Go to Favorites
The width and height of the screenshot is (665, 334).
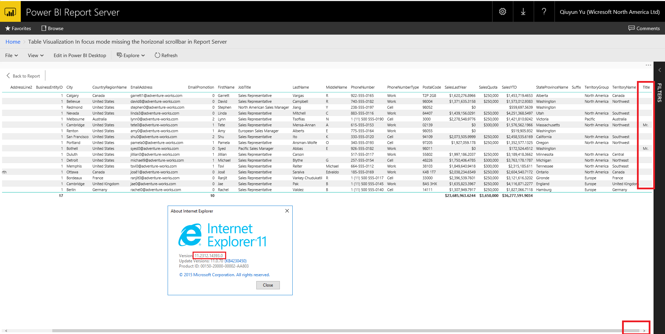(x=18, y=28)
